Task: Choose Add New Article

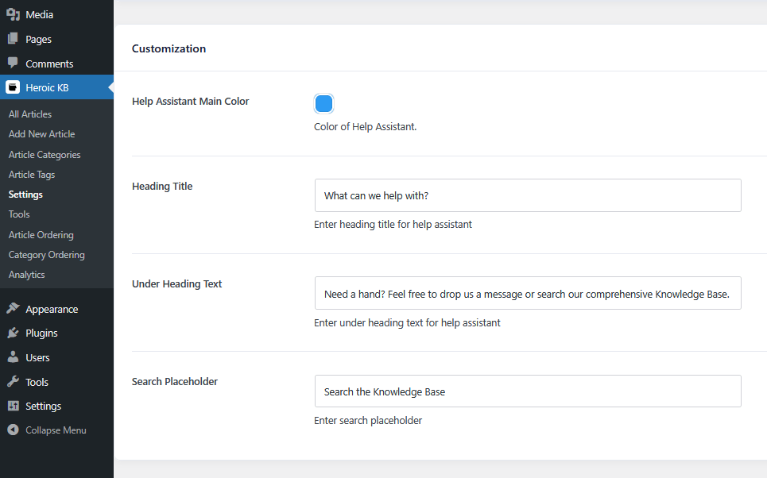Action: coord(41,134)
